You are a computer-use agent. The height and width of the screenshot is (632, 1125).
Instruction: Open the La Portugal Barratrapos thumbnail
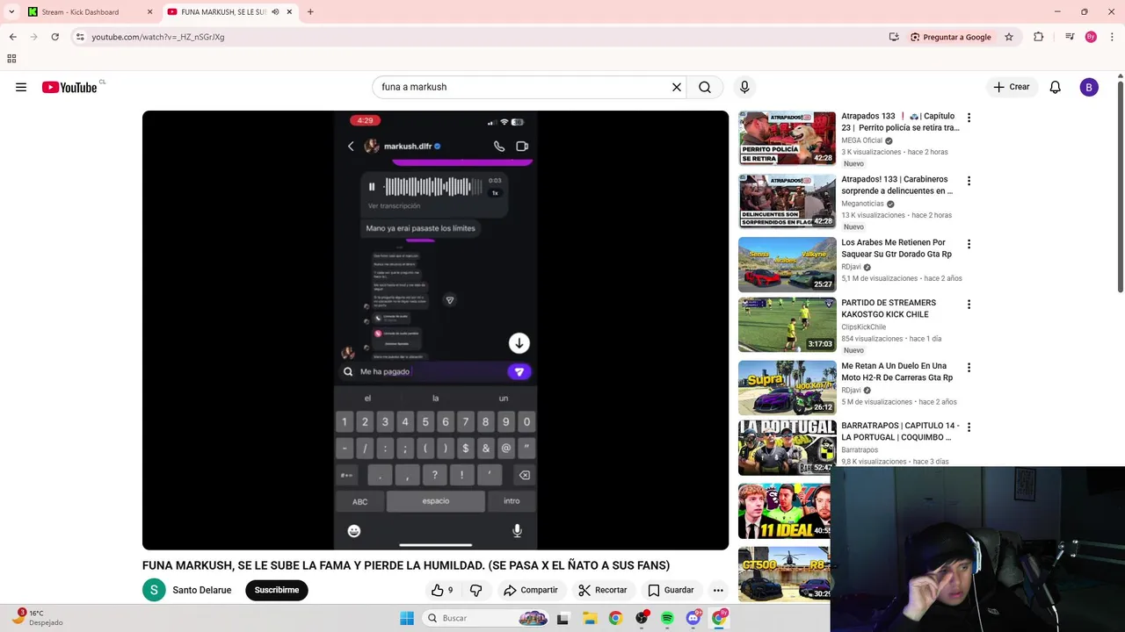787,448
